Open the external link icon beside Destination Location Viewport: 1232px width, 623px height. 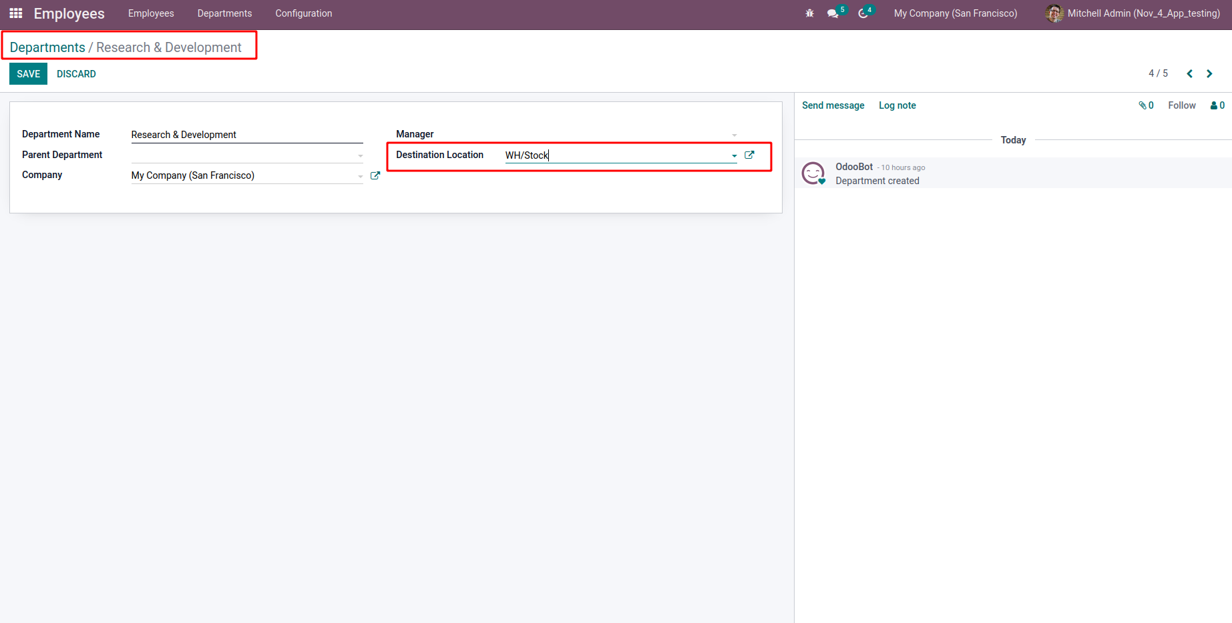point(749,155)
